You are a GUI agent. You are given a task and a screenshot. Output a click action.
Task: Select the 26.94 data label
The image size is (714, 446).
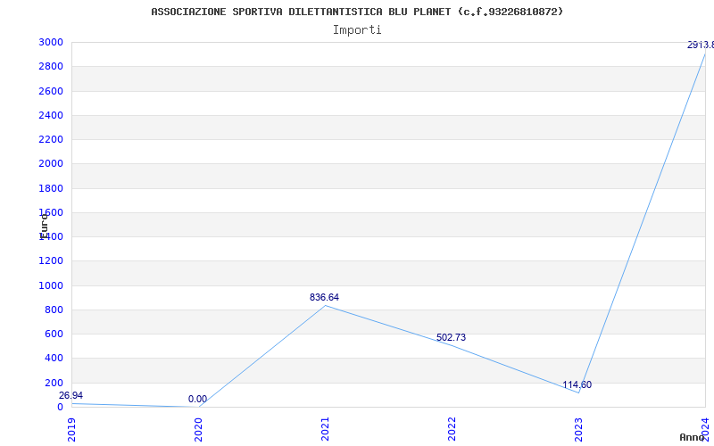point(71,395)
